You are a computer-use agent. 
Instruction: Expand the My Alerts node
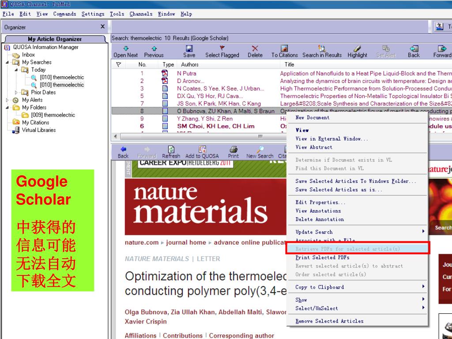point(7,100)
